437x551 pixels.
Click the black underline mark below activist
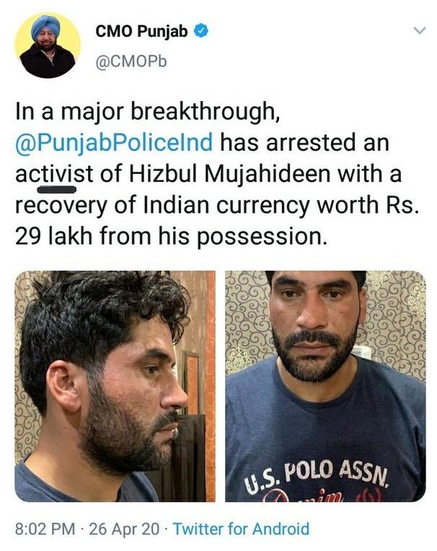pyautogui.click(x=56, y=190)
